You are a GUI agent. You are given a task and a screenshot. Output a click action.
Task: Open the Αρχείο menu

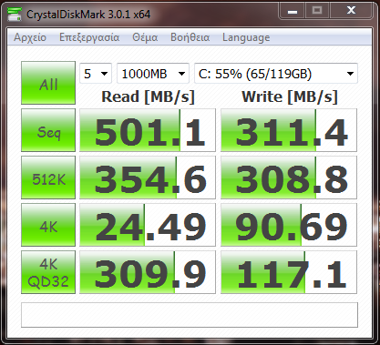tap(30, 37)
